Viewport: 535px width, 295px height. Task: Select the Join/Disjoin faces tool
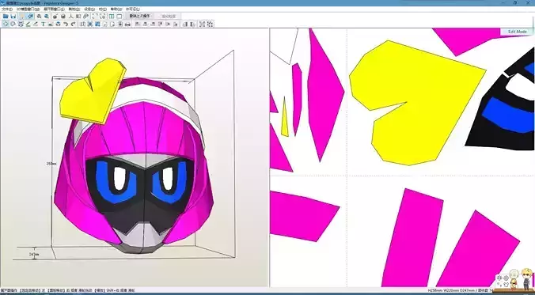pyautogui.click(x=21, y=24)
